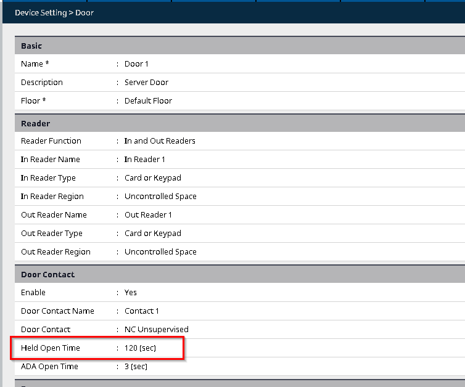Click the ADA Open Time 3 sec value

click(x=136, y=367)
